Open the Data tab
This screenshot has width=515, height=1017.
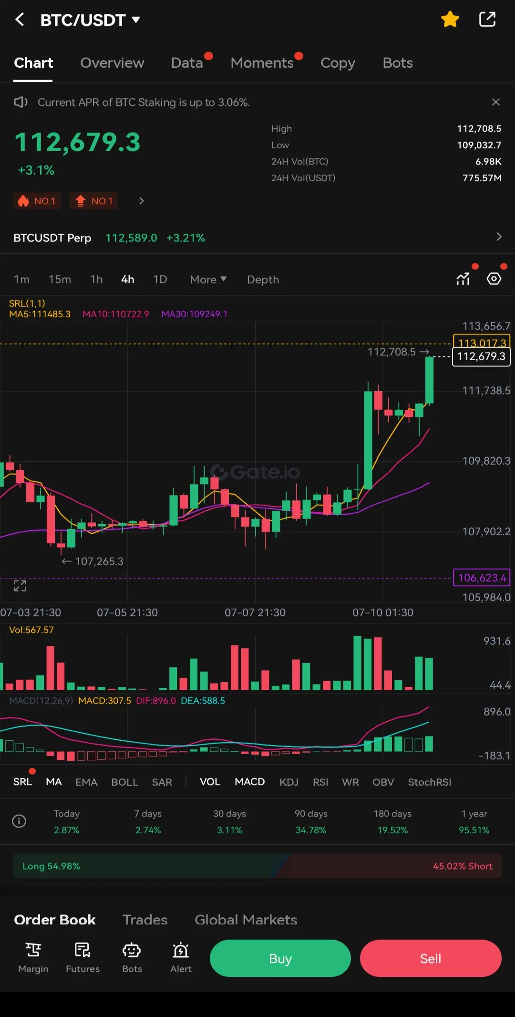tap(187, 63)
